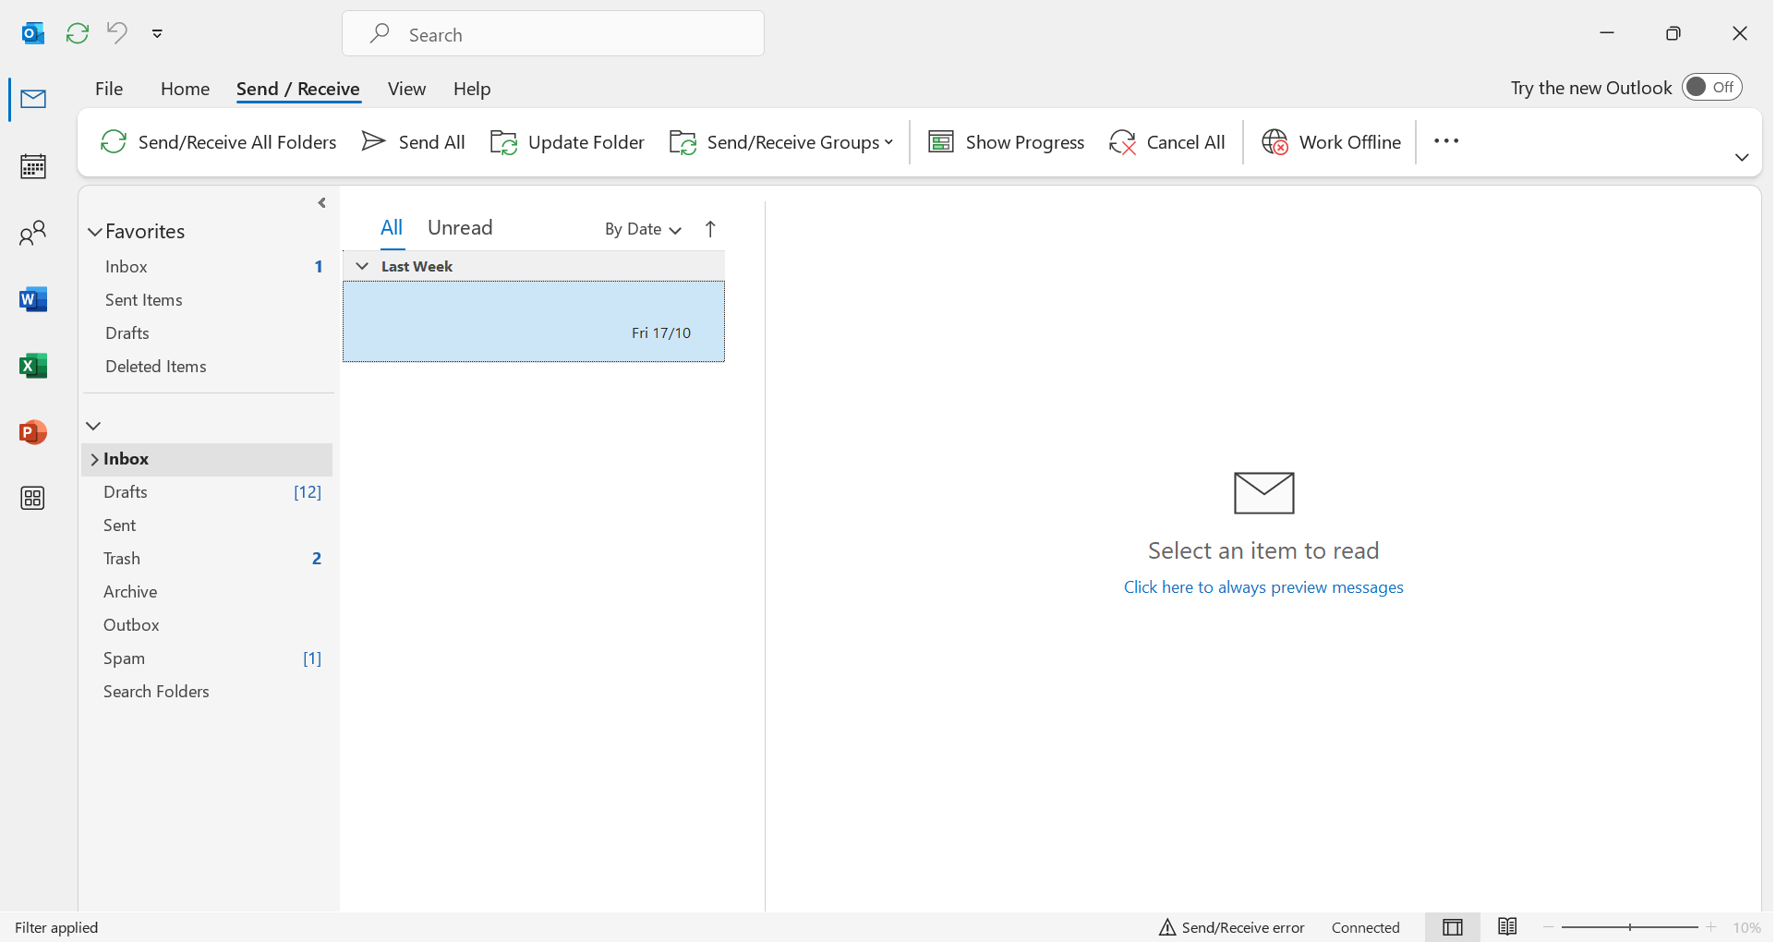Select Inbox under Favorites
1776x942 pixels.
click(x=209, y=267)
